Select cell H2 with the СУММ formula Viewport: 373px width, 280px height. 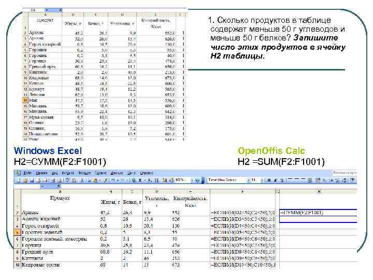pyautogui.click(x=318, y=213)
